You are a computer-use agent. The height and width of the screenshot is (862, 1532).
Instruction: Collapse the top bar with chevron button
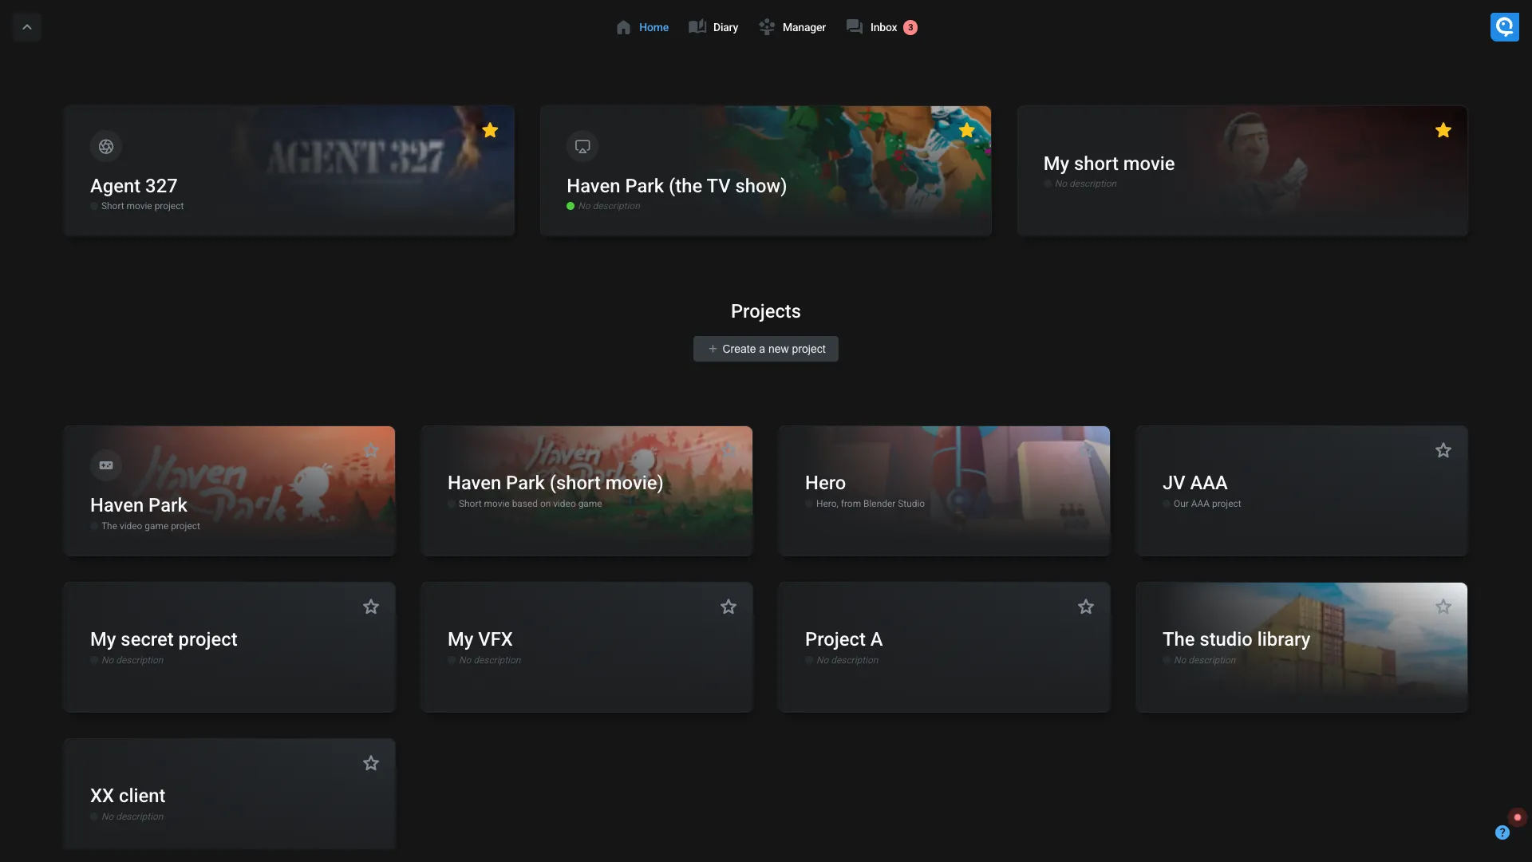pos(26,27)
